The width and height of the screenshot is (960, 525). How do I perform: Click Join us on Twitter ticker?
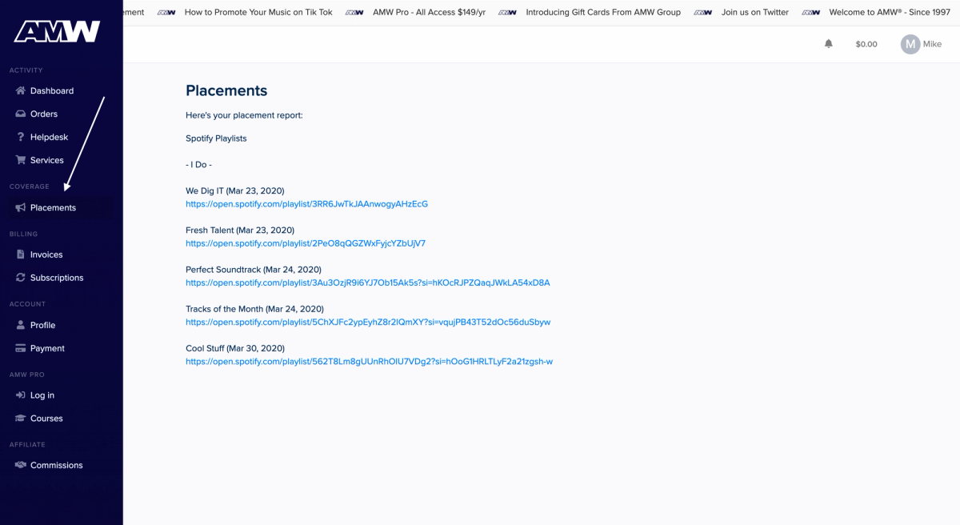pyautogui.click(x=755, y=12)
